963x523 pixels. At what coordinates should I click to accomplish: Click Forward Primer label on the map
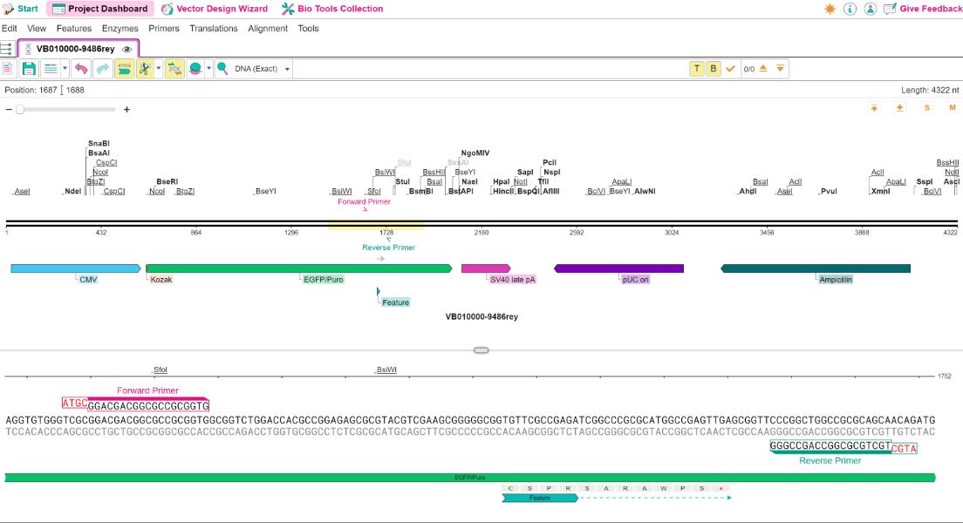(x=364, y=201)
